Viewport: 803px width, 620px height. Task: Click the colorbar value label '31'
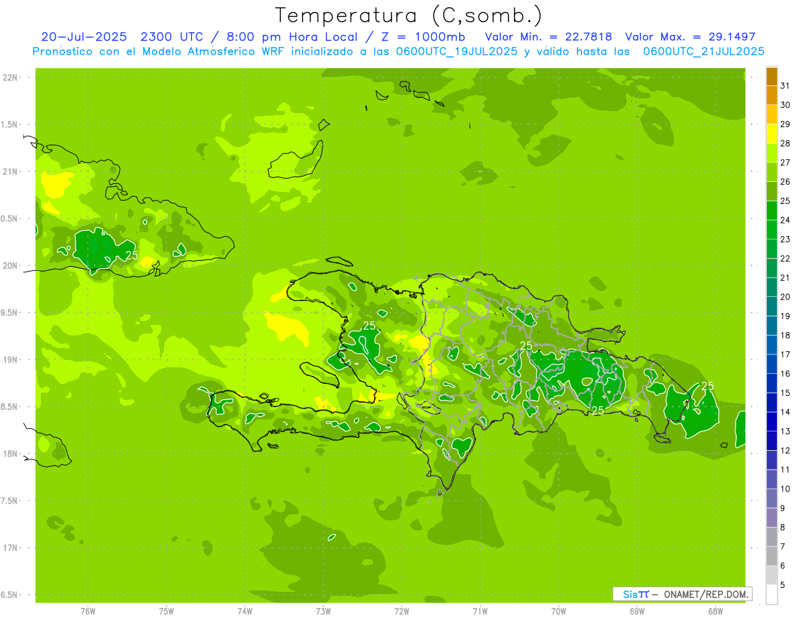click(x=786, y=86)
